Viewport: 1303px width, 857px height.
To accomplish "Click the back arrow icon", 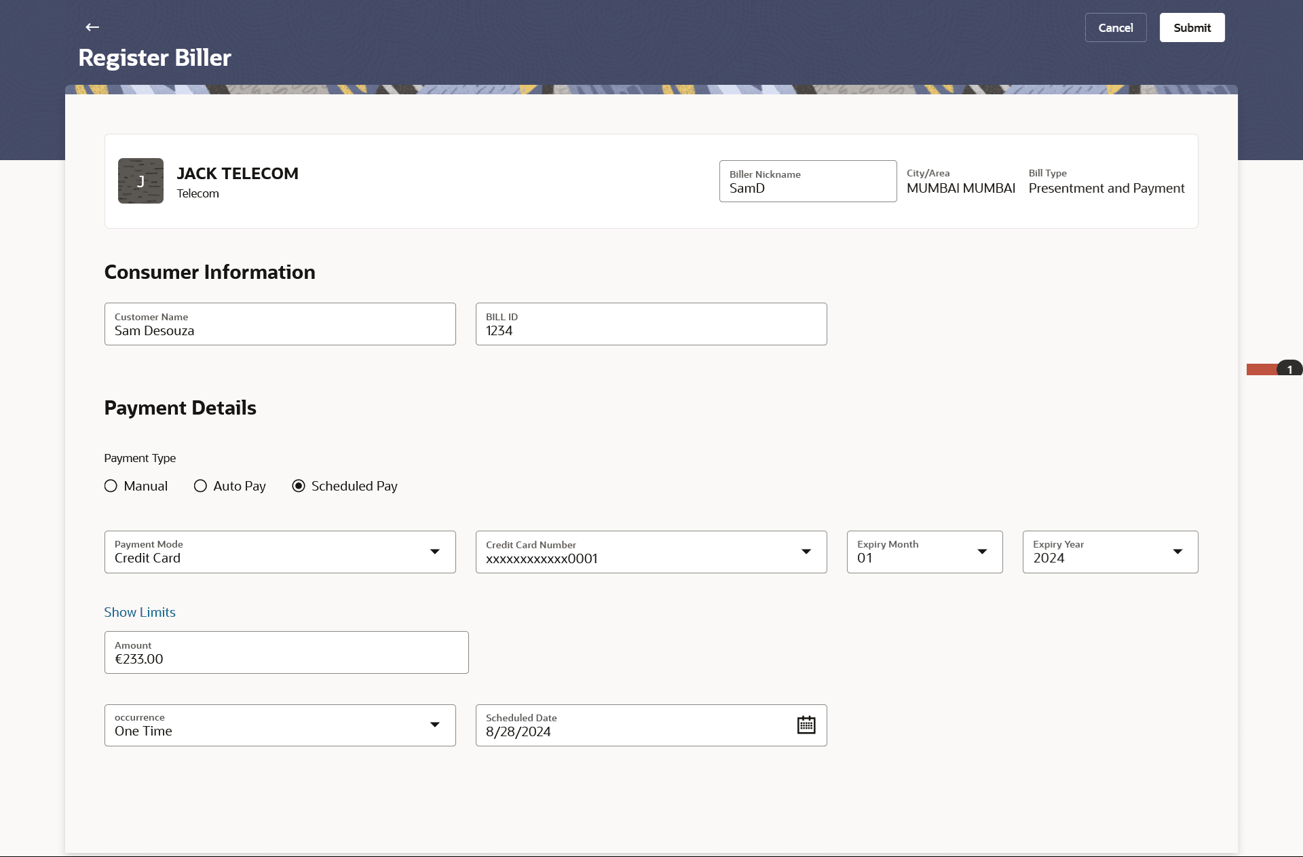I will coord(92,27).
